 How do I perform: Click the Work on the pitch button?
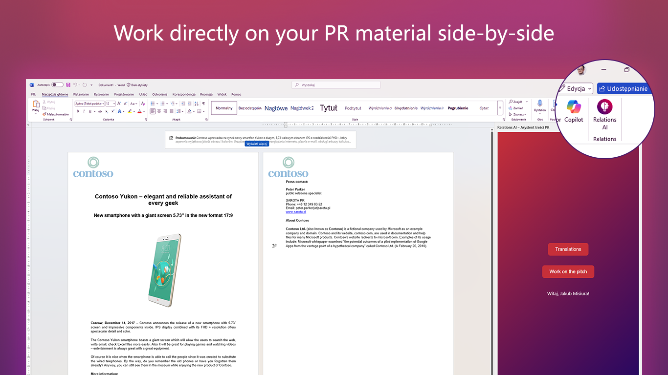tap(568, 272)
